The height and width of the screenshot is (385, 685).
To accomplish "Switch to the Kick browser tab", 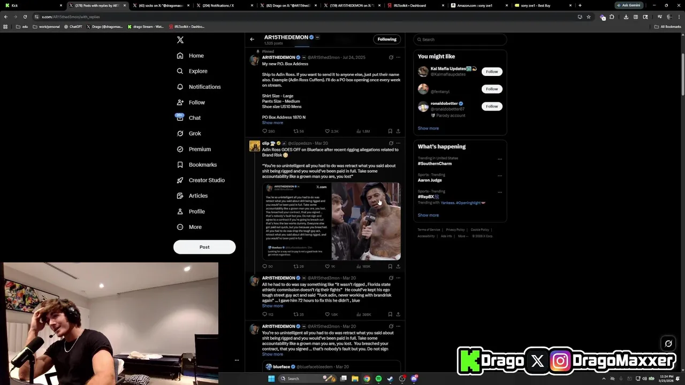I will pos(33,5).
